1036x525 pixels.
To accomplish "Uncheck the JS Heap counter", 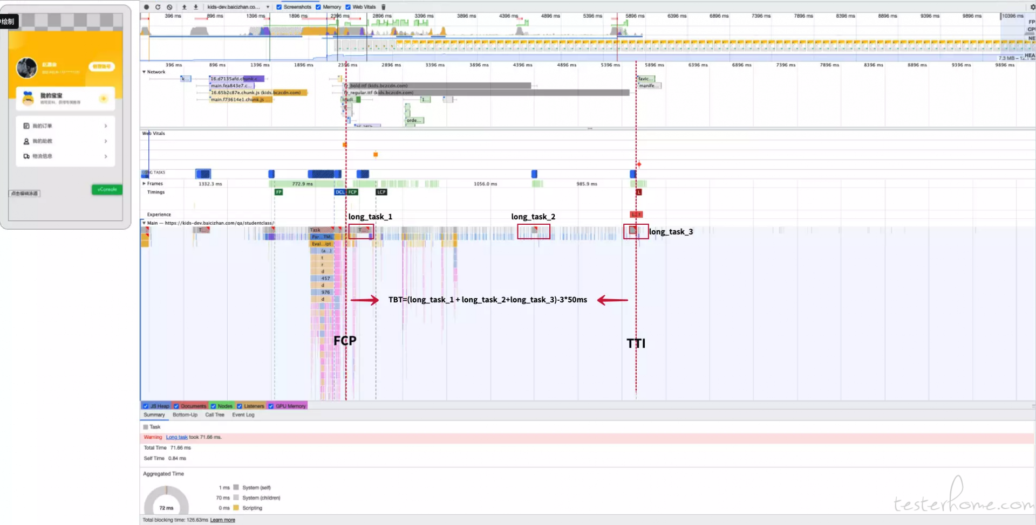I will pyautogui.click(x=146, y=406).
